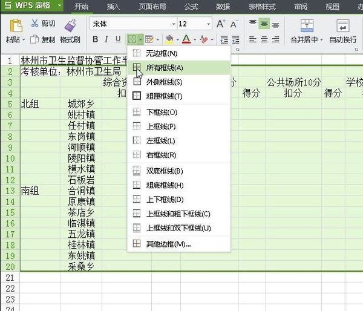Switch to the 数据 tab
Image resolution: width=363 pixels, height=311 pixels.
(223, 6)
